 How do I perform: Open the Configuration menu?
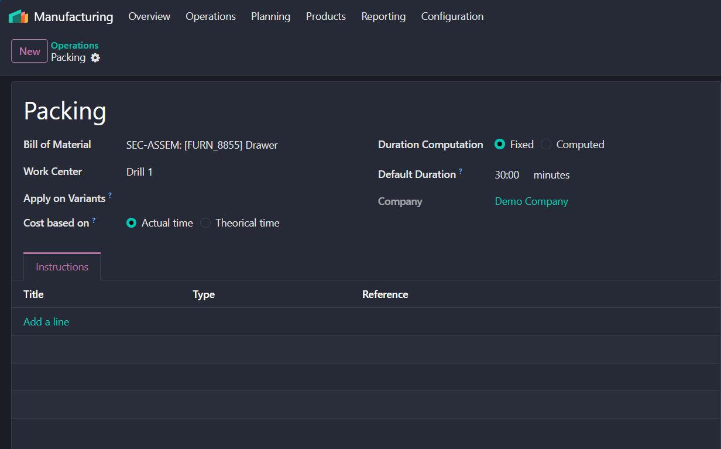[x=452, y=16]
